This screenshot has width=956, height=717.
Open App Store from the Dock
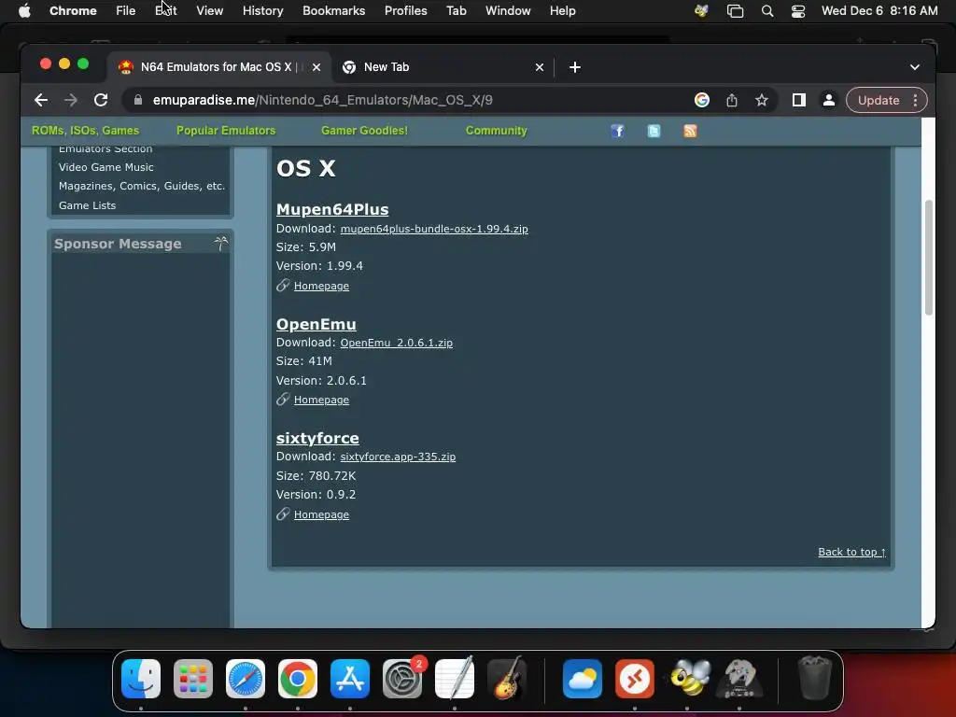[350, 679]
